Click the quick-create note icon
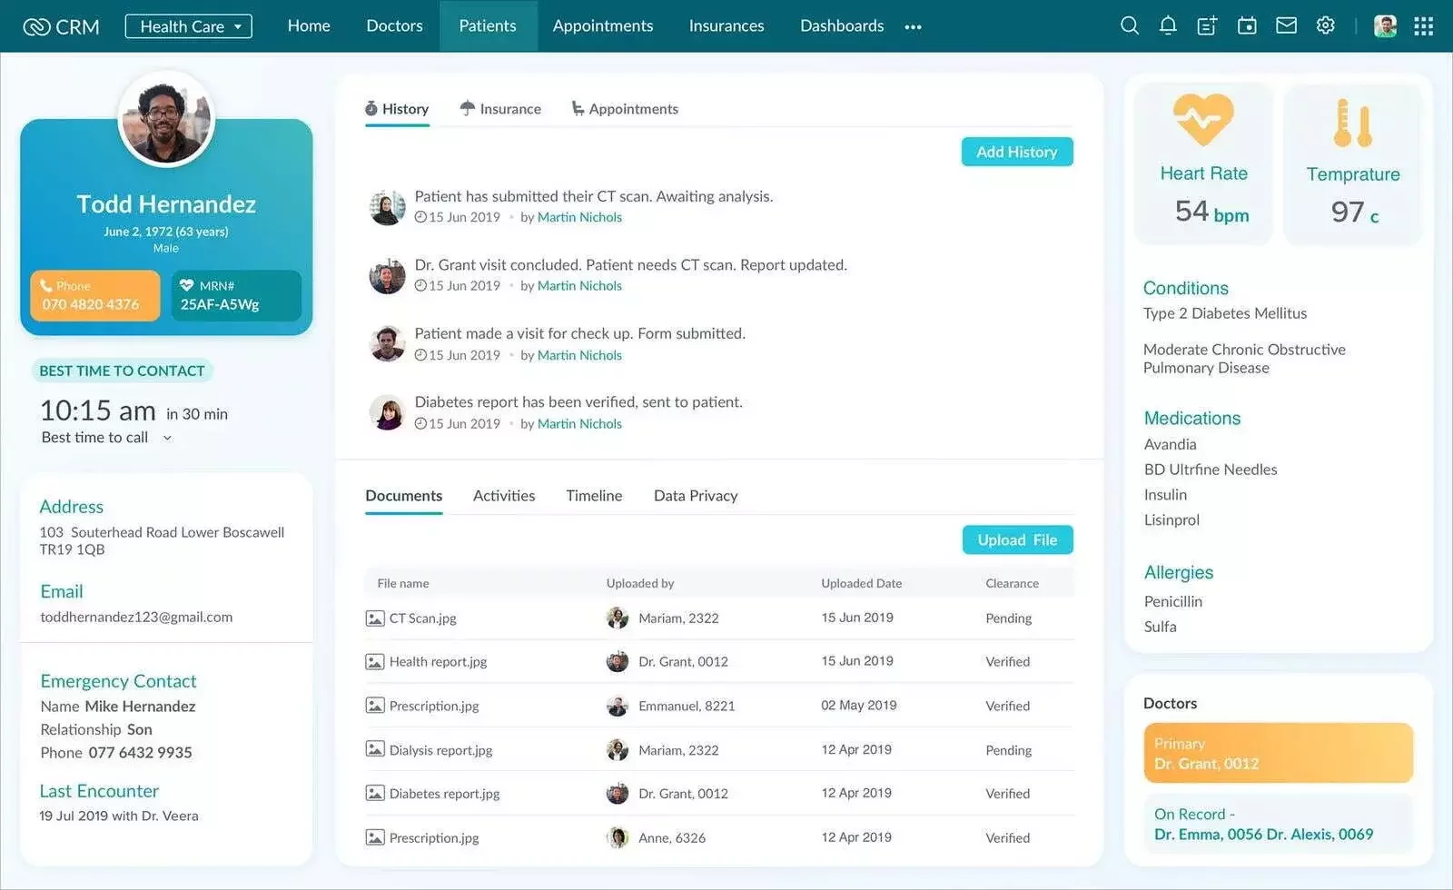 (x=1207, y=25)
